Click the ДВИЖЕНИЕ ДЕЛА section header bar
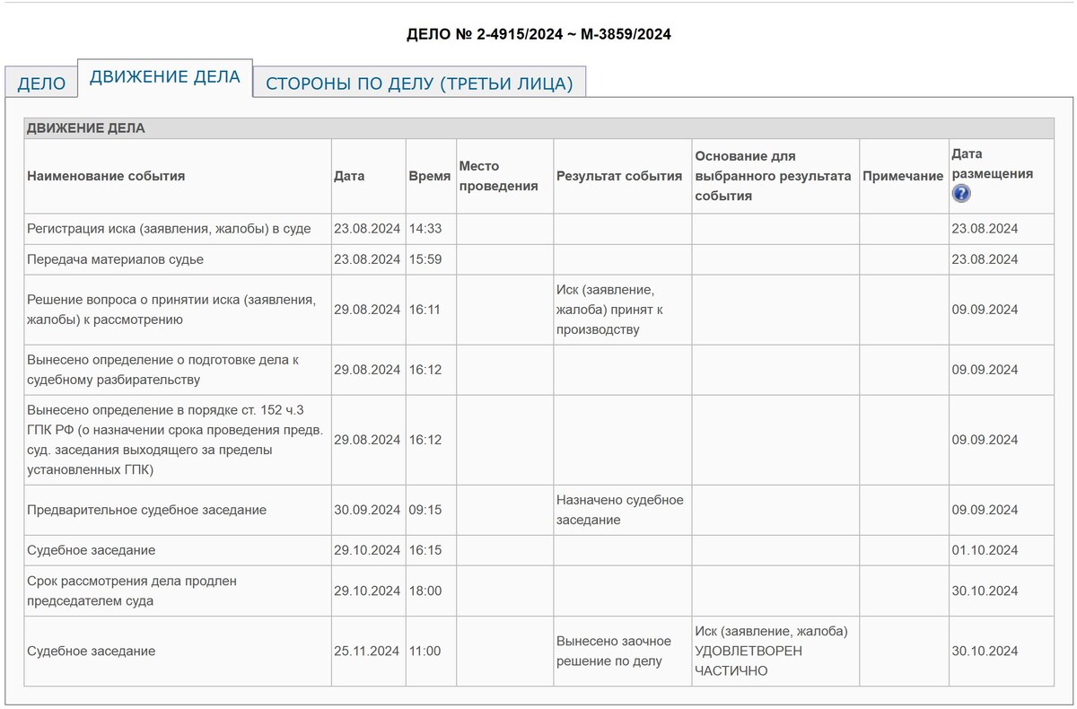 tap(538, 128)
